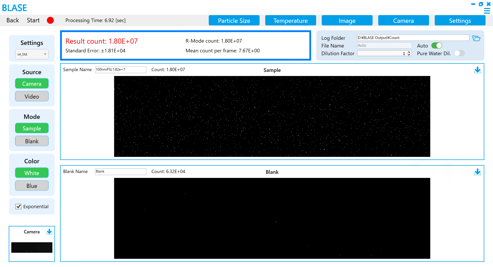Open the Log Folder browse icon
The height and width of the screenshot is (267, 493).
tap(476, 38)
